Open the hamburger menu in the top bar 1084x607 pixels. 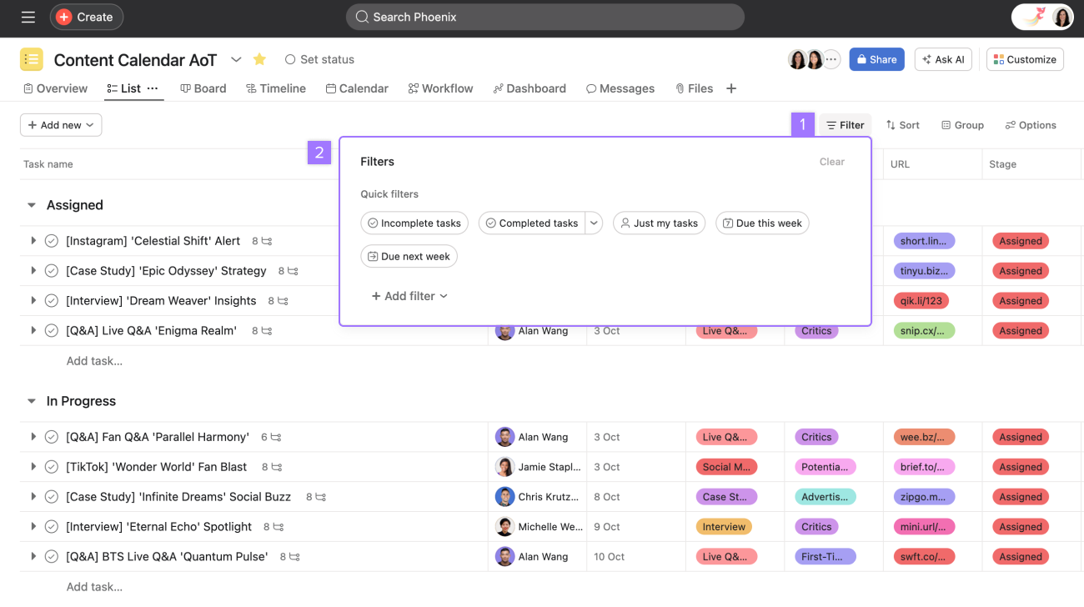(28, 17)
